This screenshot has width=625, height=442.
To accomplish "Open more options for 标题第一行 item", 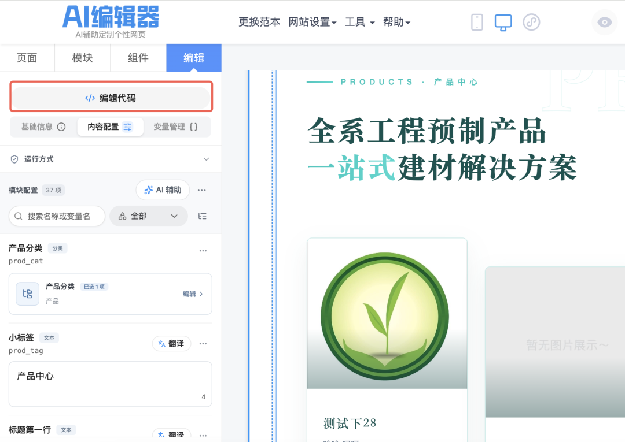I will point(203,435).
